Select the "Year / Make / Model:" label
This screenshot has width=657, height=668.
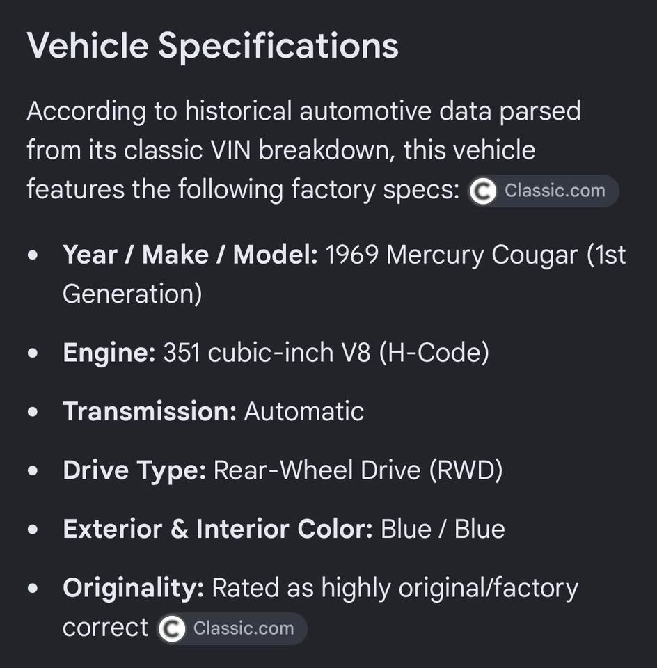pyautogui.click(x=190, y=255)
